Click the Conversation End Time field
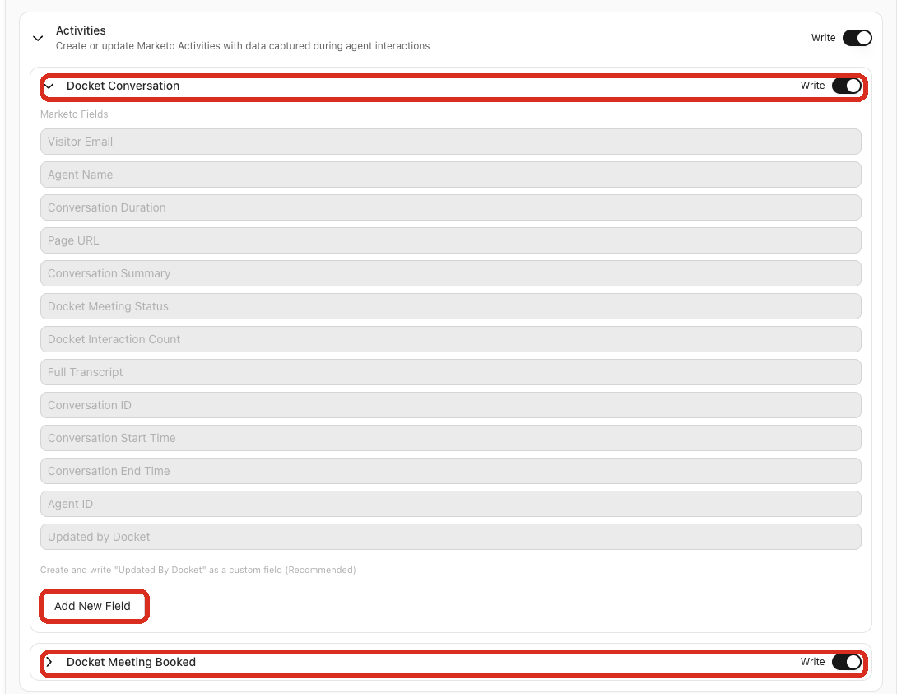Viewport: 897px width, 694px height. (x=451, y=471)
